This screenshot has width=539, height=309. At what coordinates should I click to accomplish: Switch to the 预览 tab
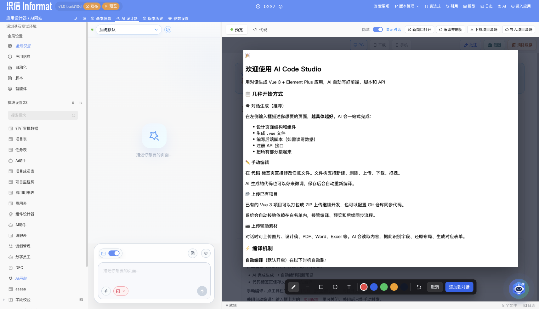[237, 30]
